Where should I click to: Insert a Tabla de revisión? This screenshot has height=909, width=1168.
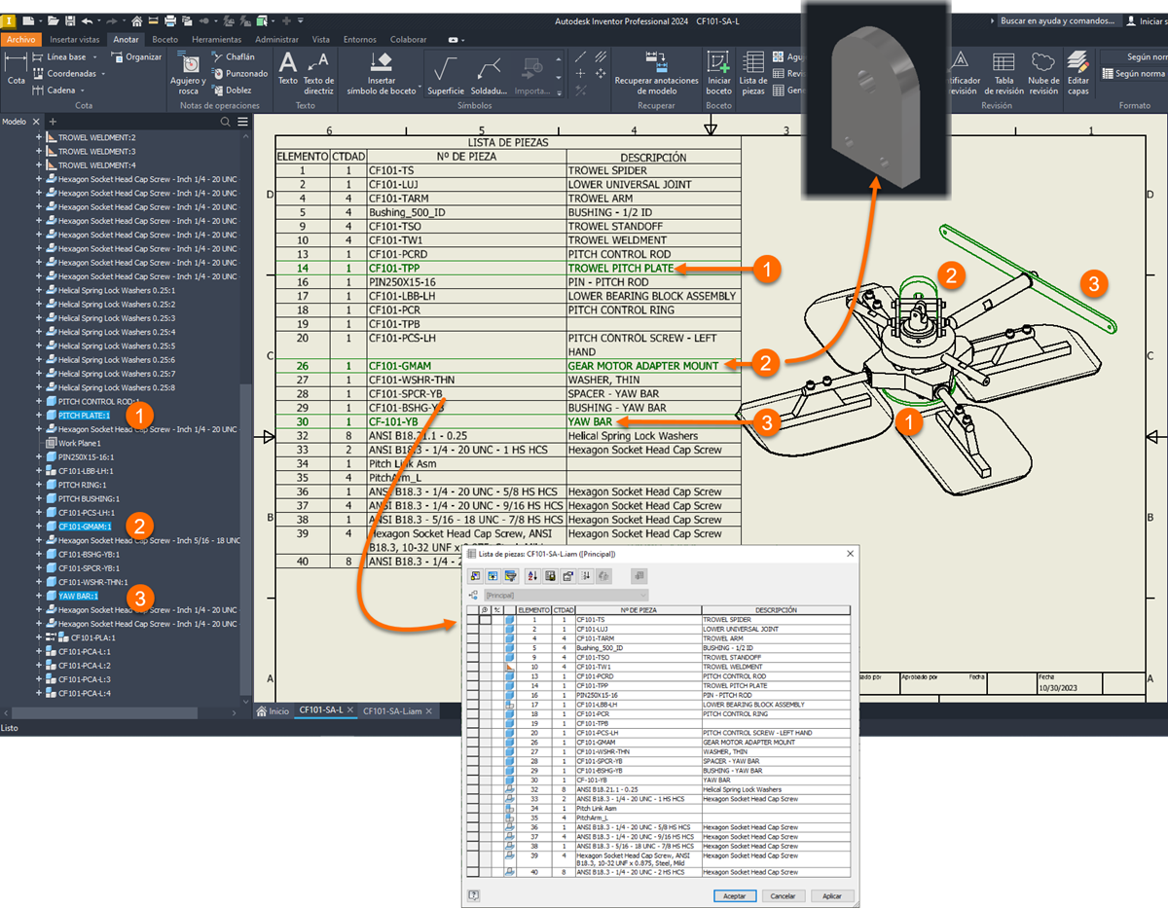click(x=1004, y=73)
